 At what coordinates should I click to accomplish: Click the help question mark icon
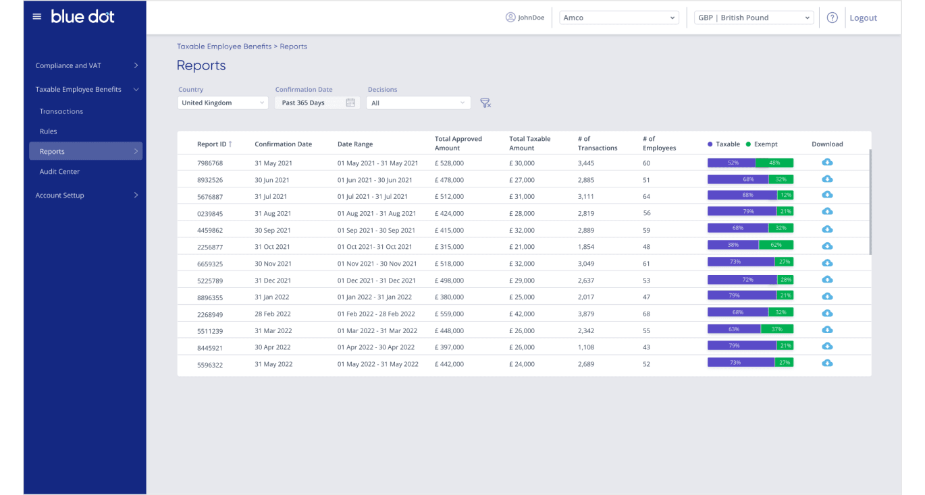tap(832, 18)
